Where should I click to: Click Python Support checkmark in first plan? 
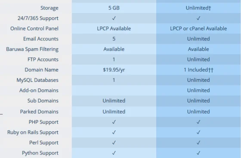coord(114,153)
